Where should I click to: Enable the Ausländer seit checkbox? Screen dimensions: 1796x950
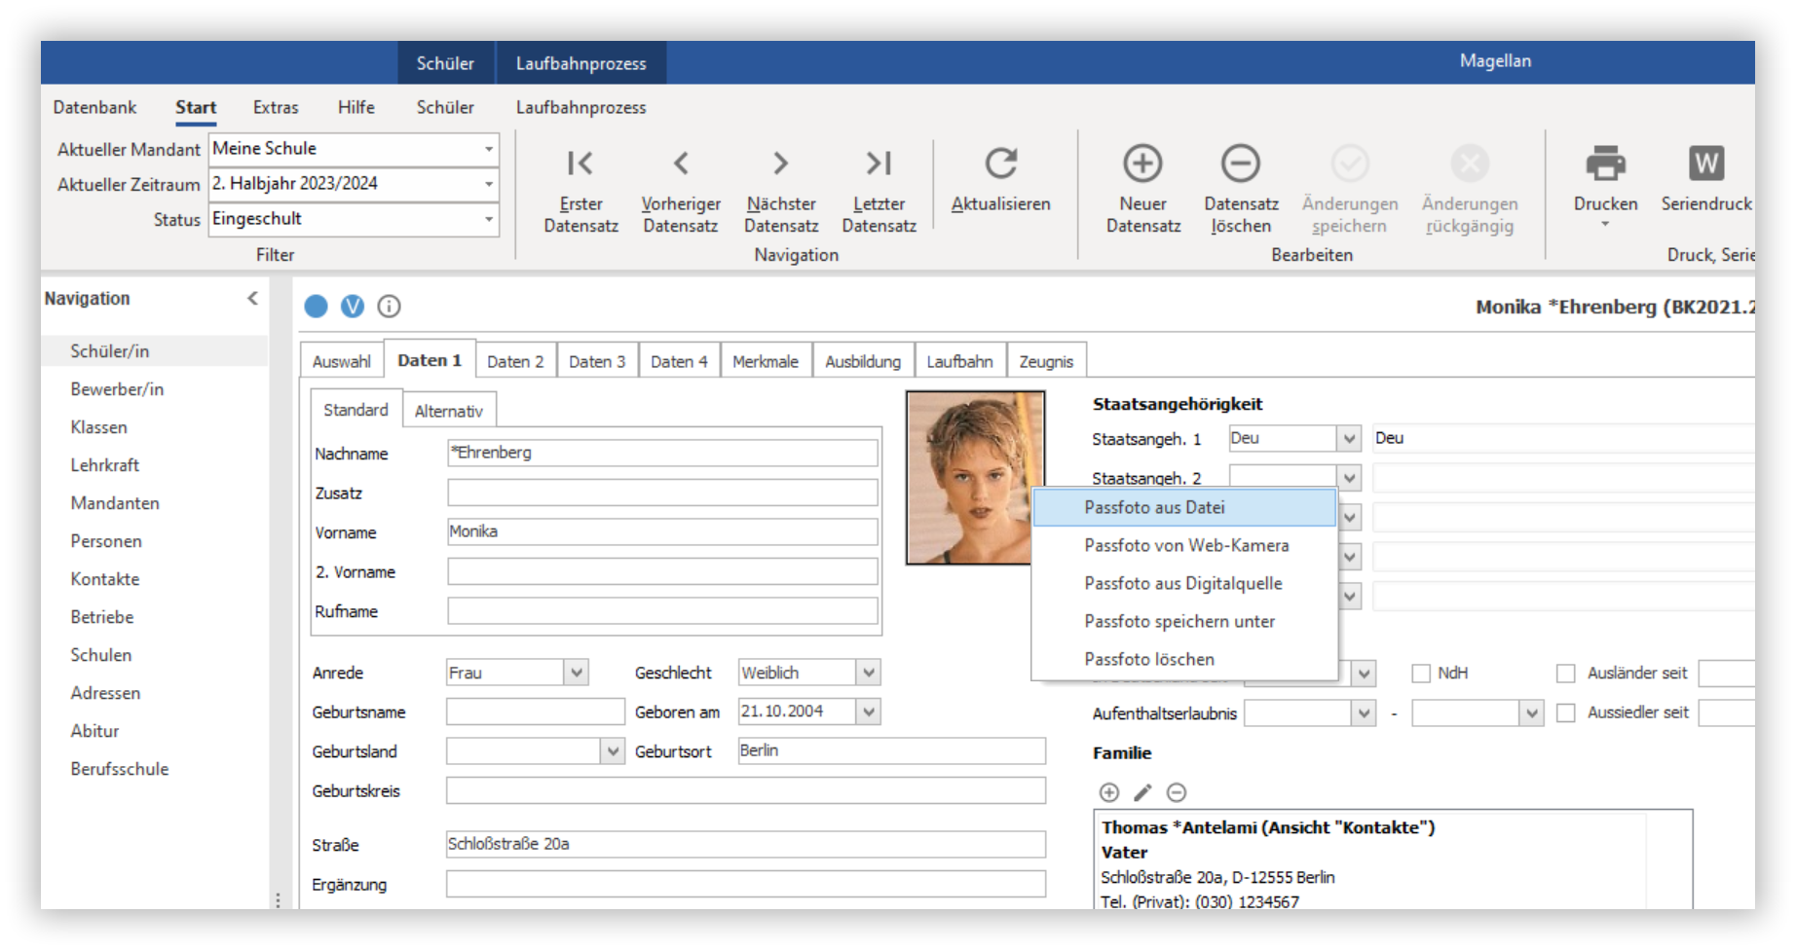coord(1566,674)
